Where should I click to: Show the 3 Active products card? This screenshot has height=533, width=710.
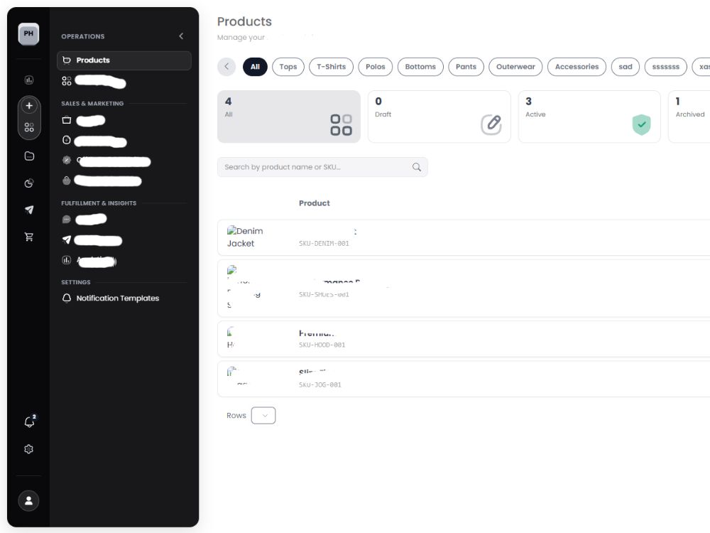(x=589, y=117)
